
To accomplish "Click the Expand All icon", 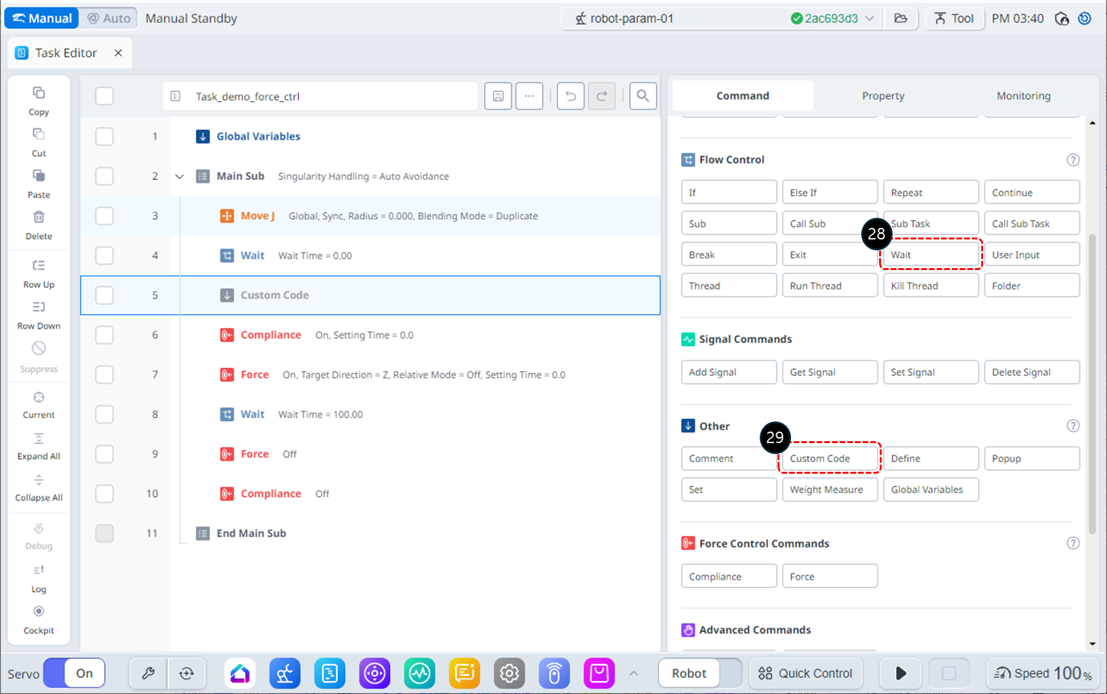I will pyautogui.click(x=38, y=439).
